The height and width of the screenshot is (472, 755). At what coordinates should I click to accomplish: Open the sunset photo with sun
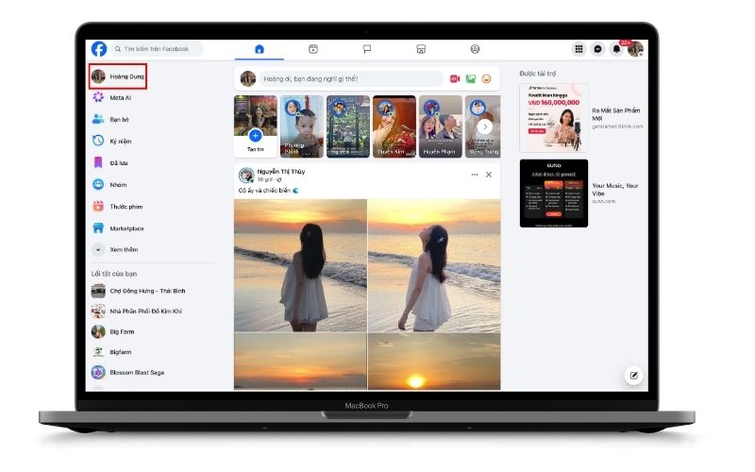coord(434,362)
